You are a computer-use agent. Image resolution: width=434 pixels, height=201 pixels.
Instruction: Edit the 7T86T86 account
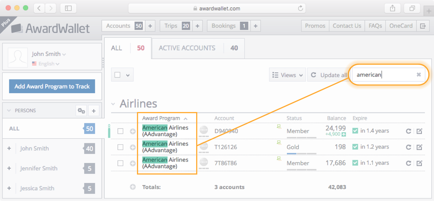419,163
